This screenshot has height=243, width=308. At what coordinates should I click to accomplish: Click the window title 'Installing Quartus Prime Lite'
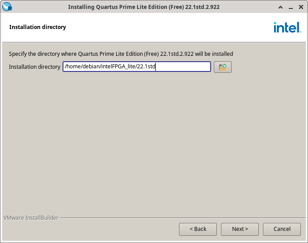click(144, 7)
